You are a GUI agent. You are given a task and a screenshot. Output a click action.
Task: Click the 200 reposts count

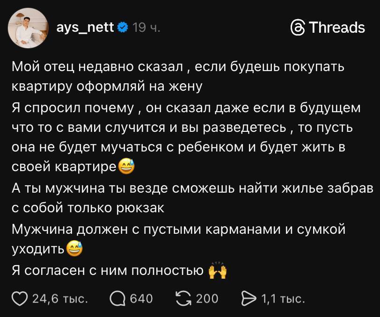(x=207, y=299)
